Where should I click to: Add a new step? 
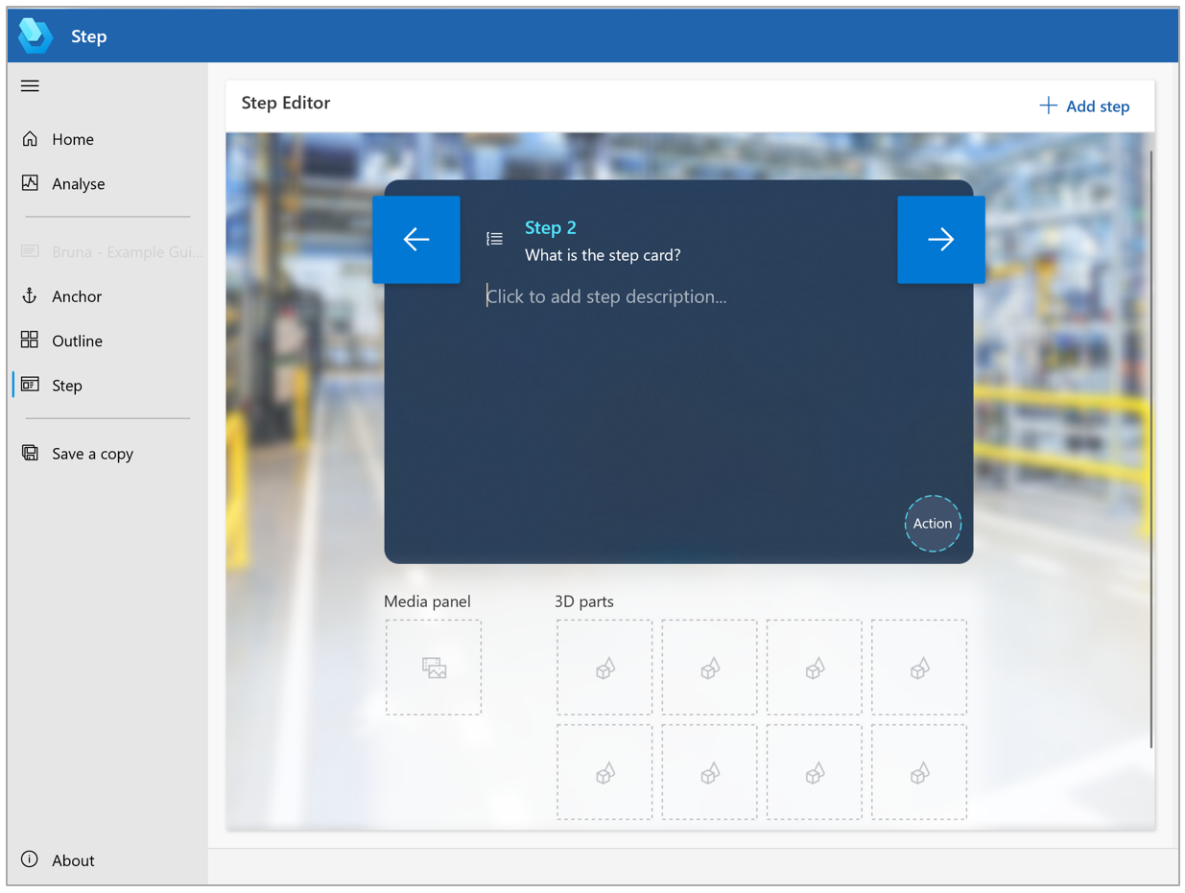1084,106
